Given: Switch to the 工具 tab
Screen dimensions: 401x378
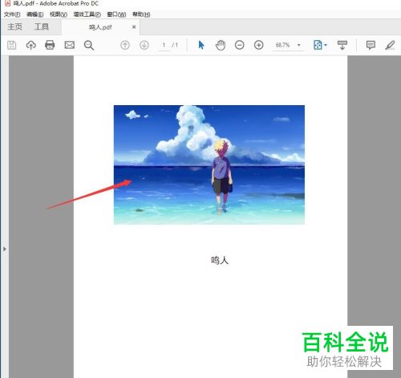Looking at the screenshot, I should tap(42, 26).
